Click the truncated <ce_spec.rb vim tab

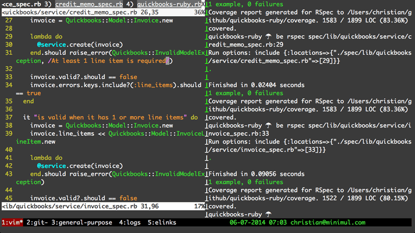pos(21,4)
